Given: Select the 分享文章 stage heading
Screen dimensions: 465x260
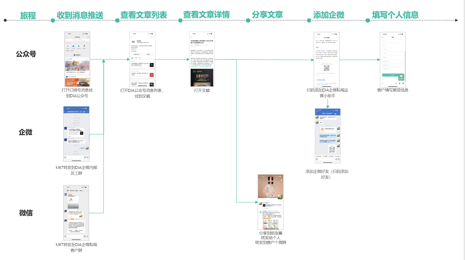Looking at the screenshot, I should coord(267,15).
